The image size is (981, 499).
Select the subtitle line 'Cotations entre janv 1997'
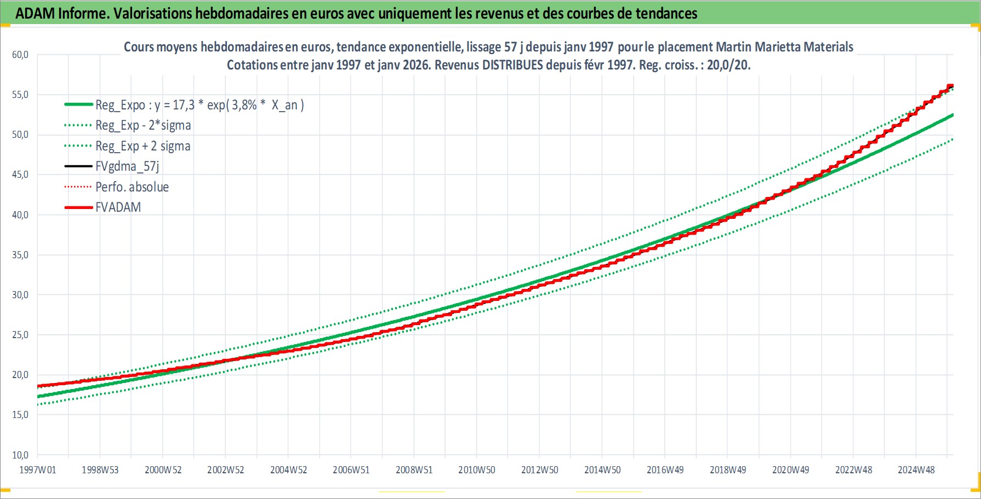[488, 65]
